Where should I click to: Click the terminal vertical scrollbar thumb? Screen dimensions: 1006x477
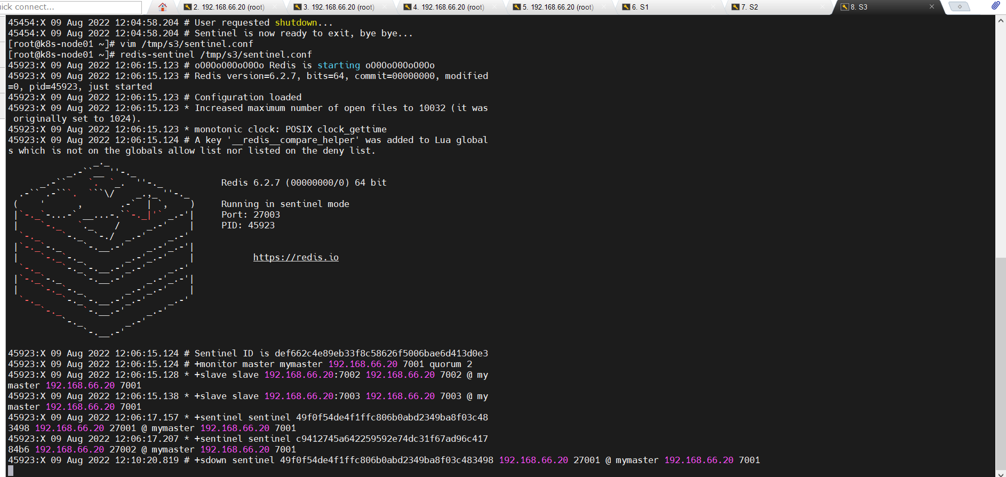1001,363
